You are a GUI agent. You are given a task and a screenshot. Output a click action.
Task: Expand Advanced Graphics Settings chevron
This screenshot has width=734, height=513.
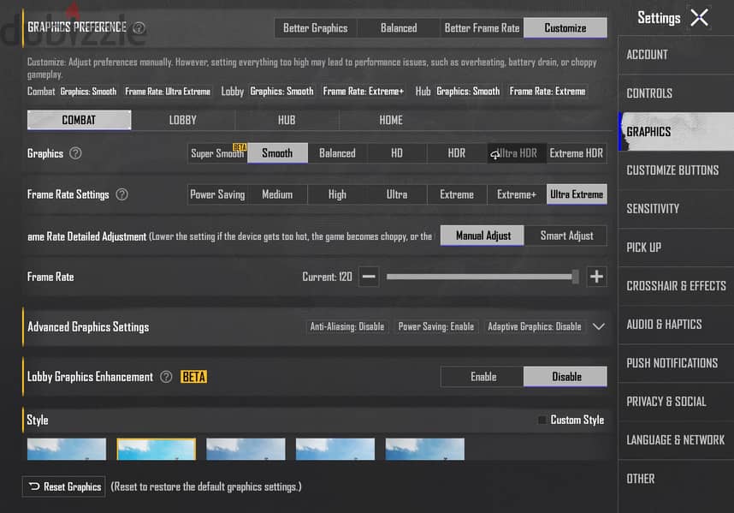point(599,326)
